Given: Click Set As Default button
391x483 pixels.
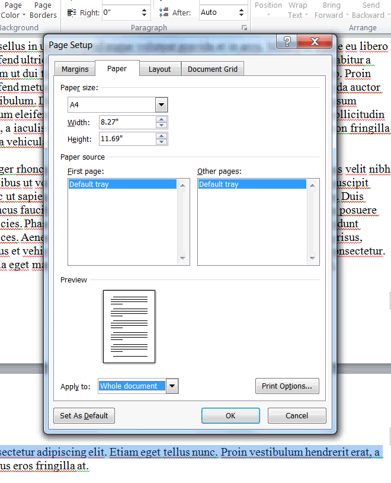Looking at the screenshot, I should pos(84,415).
